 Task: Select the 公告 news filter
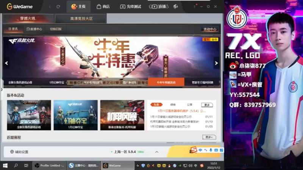point(190,105)
